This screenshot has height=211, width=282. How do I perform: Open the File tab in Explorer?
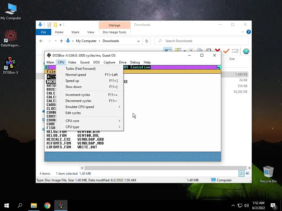pyautogui.click(x=43, y=32)
